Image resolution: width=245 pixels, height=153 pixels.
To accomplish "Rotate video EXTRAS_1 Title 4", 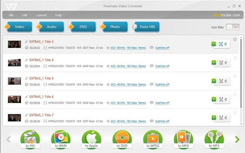I will [226, 63].
